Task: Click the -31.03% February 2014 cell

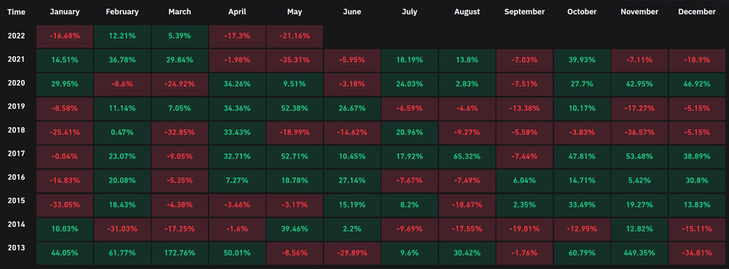Action: (x=122, y=229)
